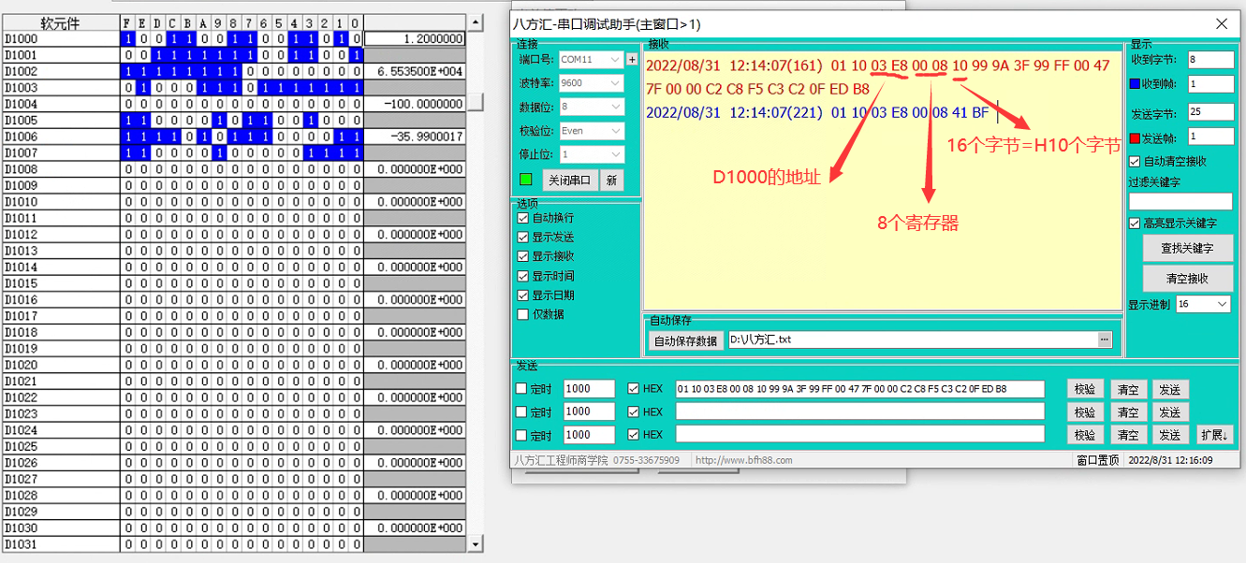
Task: Click the 扩展↓ expand send rows button
Action: pyautogui.click(x=1215, y=435)
